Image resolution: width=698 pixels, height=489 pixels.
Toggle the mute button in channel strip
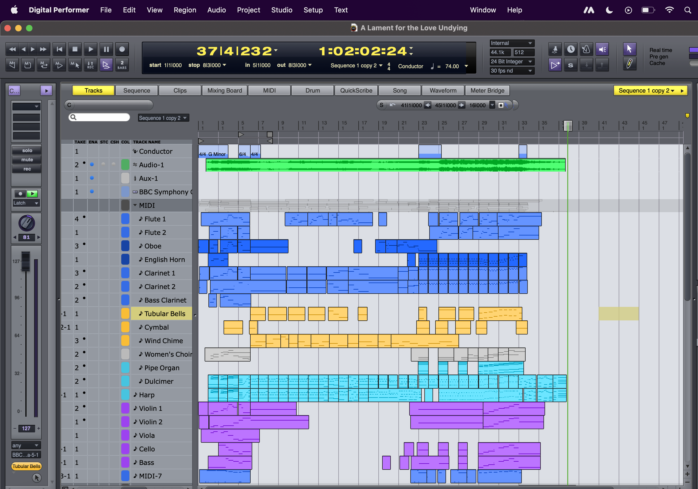27,160
